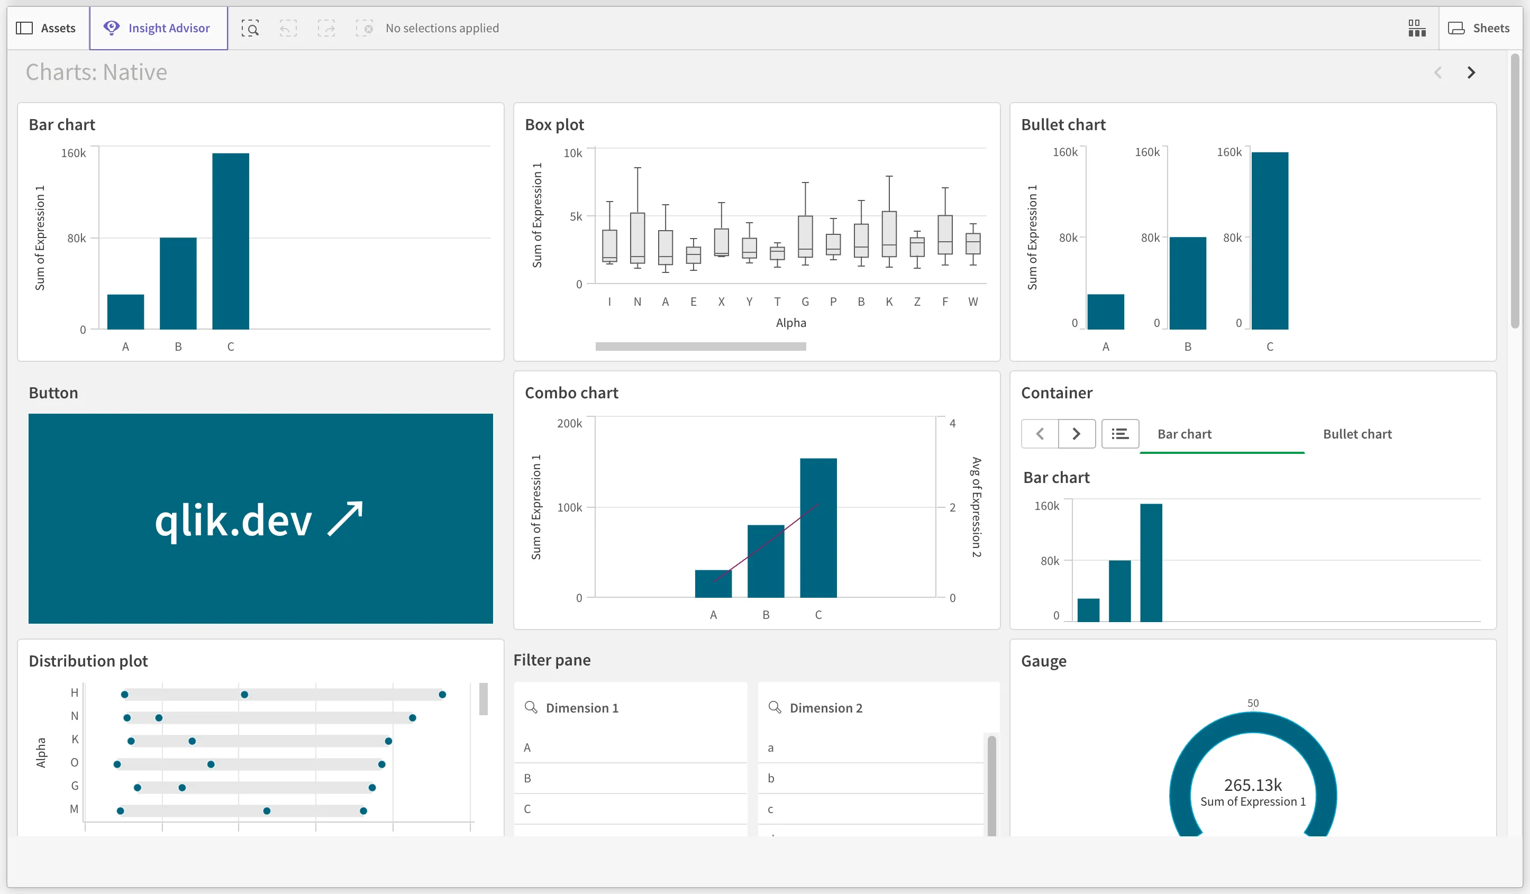The height and width of the screenshot is (894, 1530).
Task: Open the container's tab list menu icon
Action: (x=1120, y=433)
